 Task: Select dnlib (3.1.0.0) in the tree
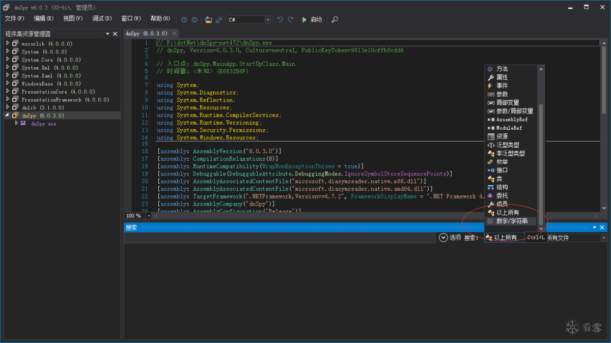(43, 107)
